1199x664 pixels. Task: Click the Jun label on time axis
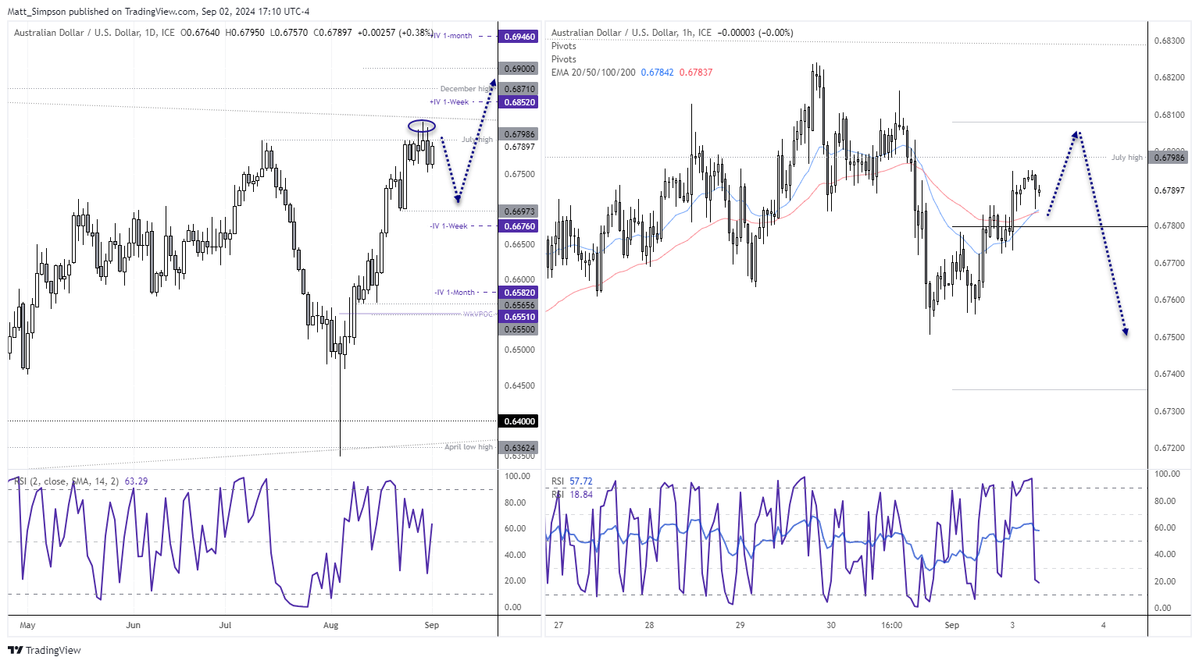point(134,625)
